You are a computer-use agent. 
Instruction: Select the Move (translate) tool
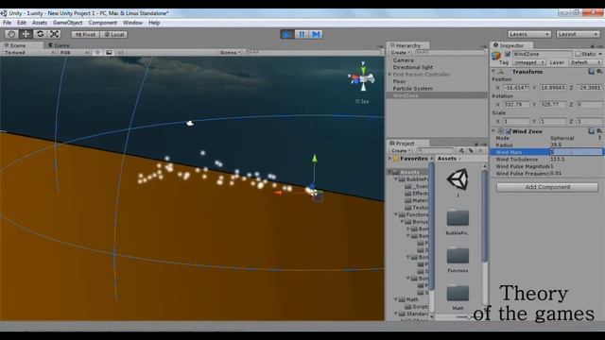coord(26,34)
